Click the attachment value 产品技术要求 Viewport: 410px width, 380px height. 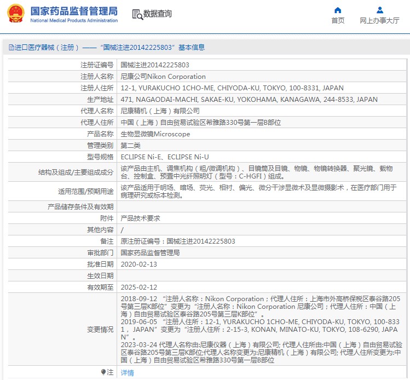[140, 218]
